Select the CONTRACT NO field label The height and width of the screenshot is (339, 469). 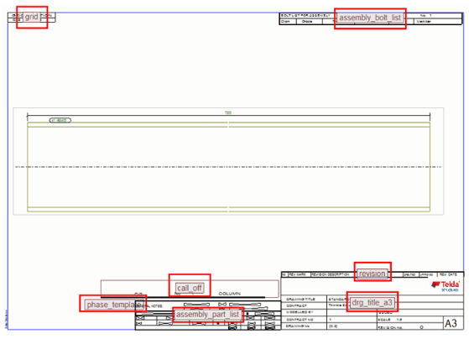pyautogui.click(x=300, y=320)
